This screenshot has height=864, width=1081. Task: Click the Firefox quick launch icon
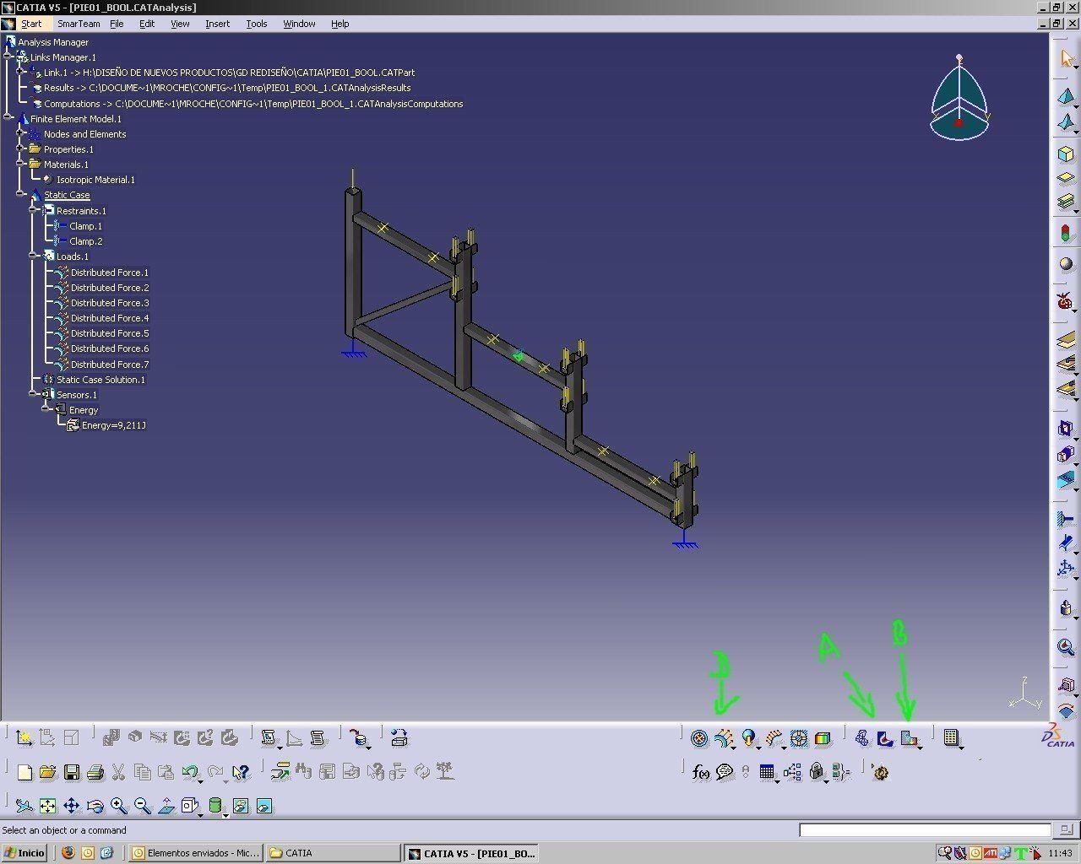(68, 853)
